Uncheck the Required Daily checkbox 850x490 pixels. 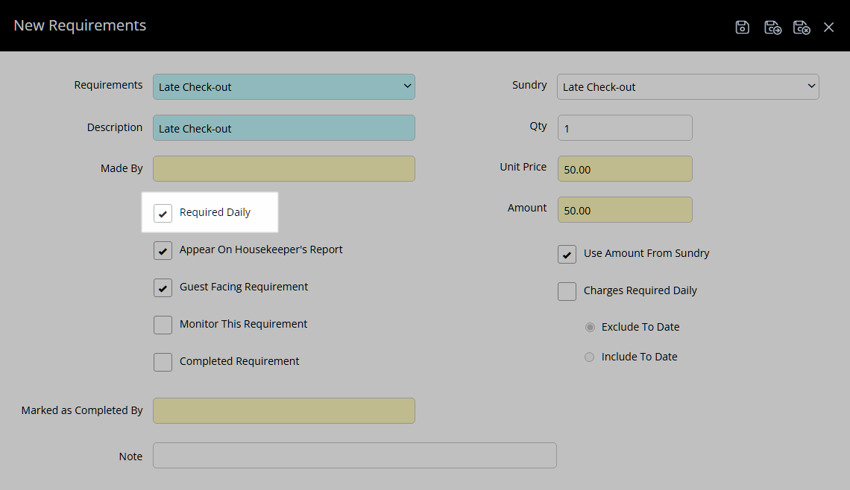tap(163, 213)
